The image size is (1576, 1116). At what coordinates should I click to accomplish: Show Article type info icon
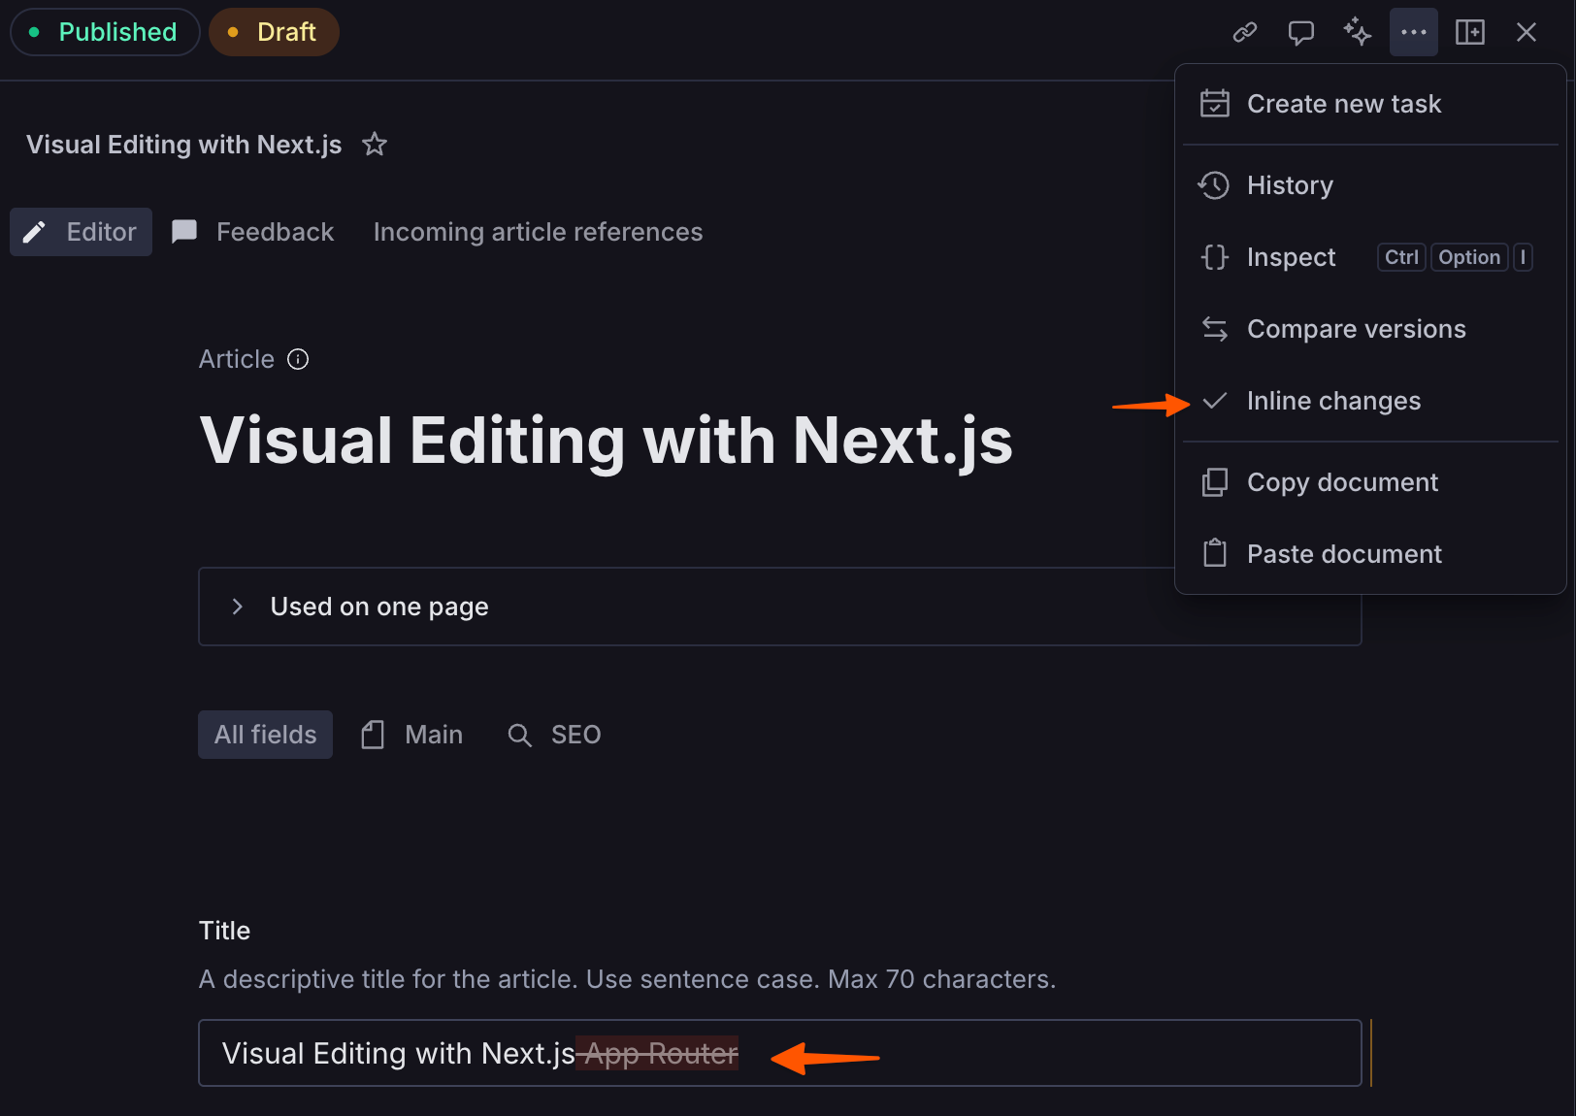298,359
